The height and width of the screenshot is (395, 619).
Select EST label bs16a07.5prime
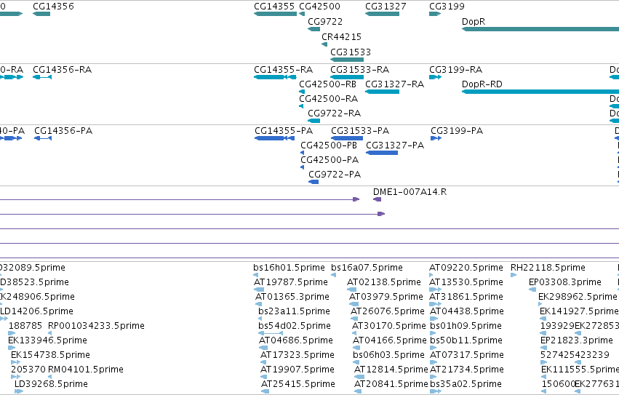point(367,268)
